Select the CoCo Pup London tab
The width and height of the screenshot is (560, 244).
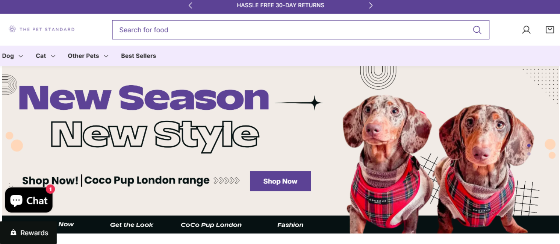[211, 225]
